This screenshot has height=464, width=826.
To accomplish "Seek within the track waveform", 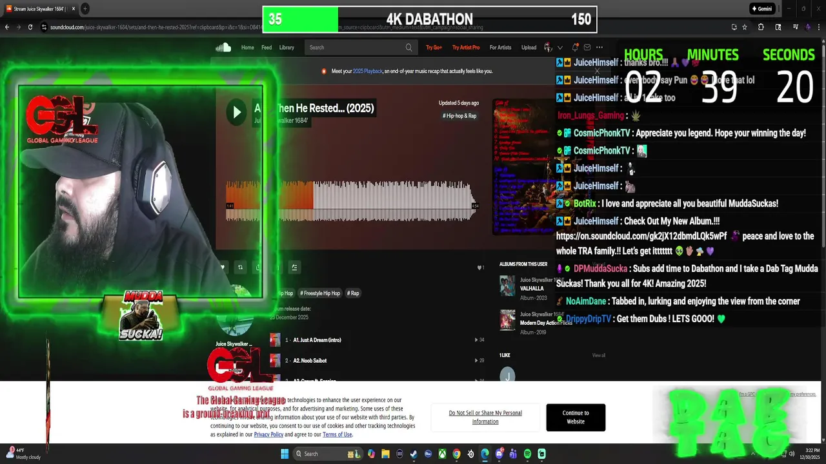I will [351, 202].
